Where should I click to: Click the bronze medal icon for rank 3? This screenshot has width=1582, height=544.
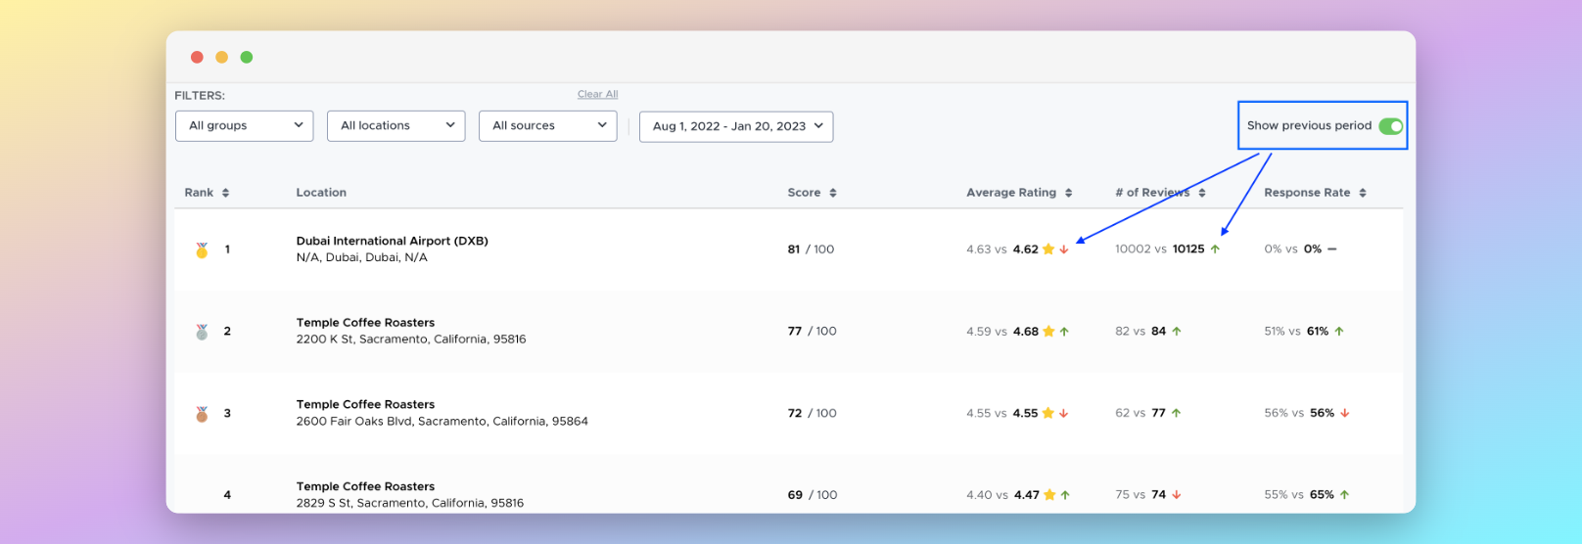pos(202,414)
